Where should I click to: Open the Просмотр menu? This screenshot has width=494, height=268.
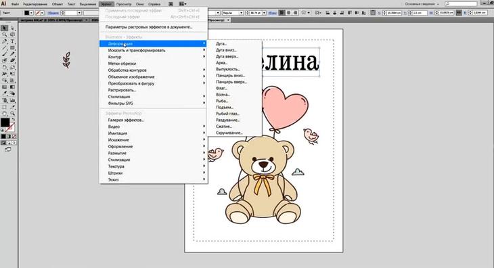click(x=123, y=4)
